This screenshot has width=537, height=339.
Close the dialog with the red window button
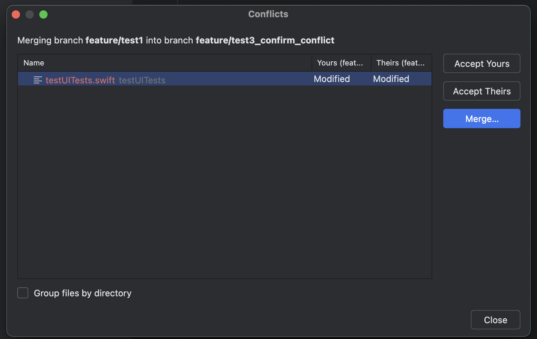pyautogui.click(x=16, y=14)
